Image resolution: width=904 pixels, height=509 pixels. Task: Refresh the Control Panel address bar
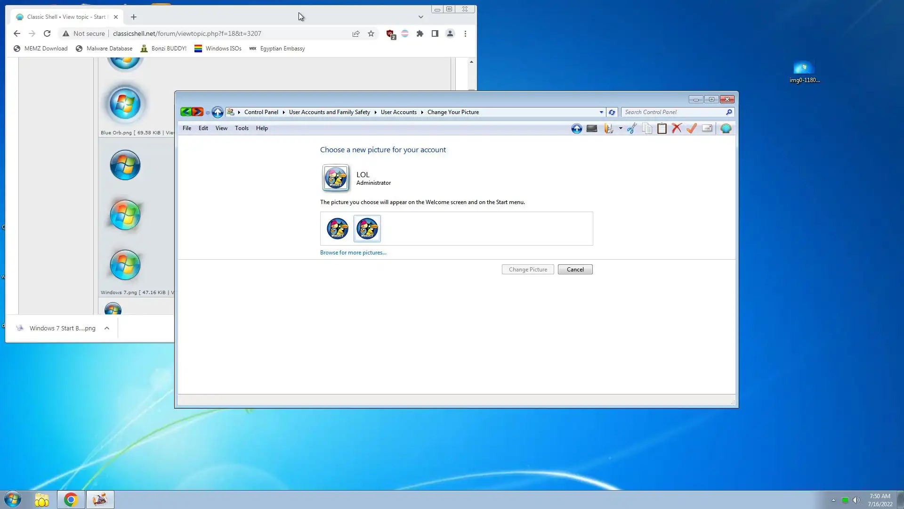[612, 112]
